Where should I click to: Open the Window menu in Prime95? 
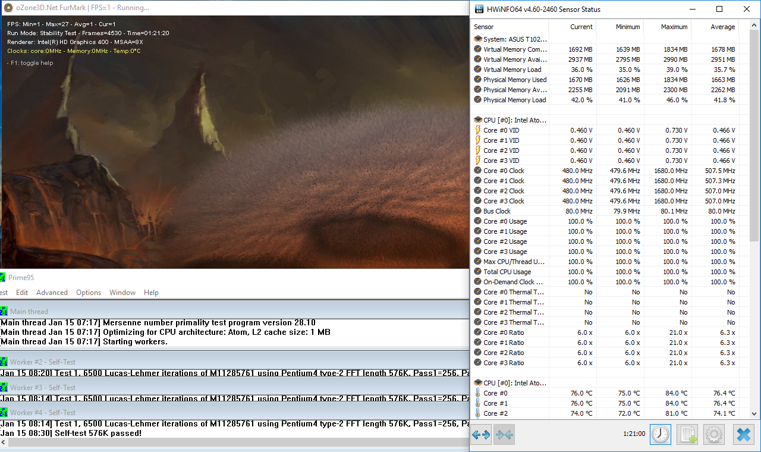pos(122,293)
